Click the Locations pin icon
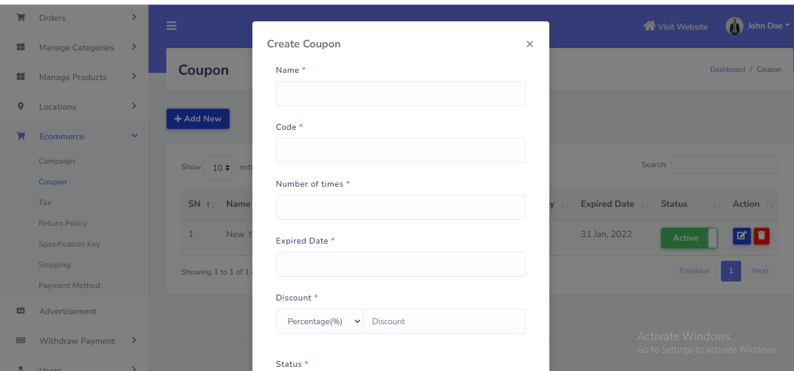Image resolution: width=794 pixels, height=371 pixels. (21, 107)
